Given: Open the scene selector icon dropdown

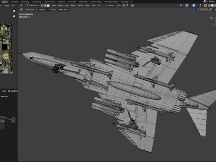Looking at the screenshot, I should [x=205, y=1].
